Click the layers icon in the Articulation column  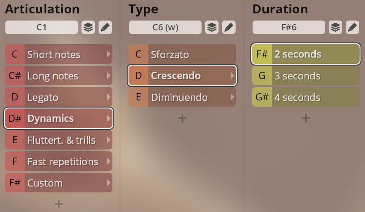click(89, 27)
